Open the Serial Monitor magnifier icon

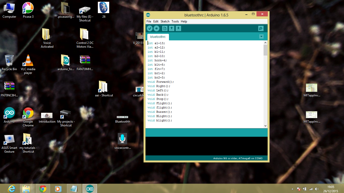[261, 28]
